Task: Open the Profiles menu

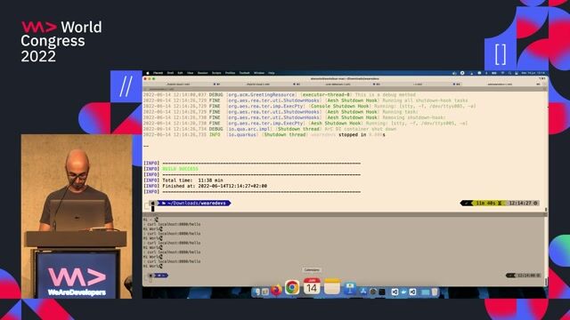Action: click(230, 73)
